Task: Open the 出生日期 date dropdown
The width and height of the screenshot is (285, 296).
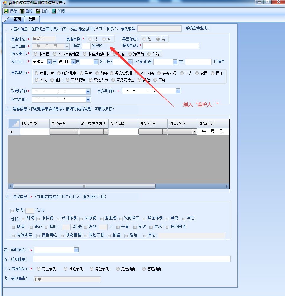Action: (x=67, y=47)
